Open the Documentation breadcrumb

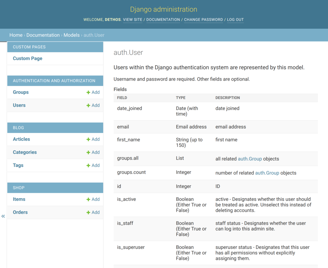coord(43,35)
